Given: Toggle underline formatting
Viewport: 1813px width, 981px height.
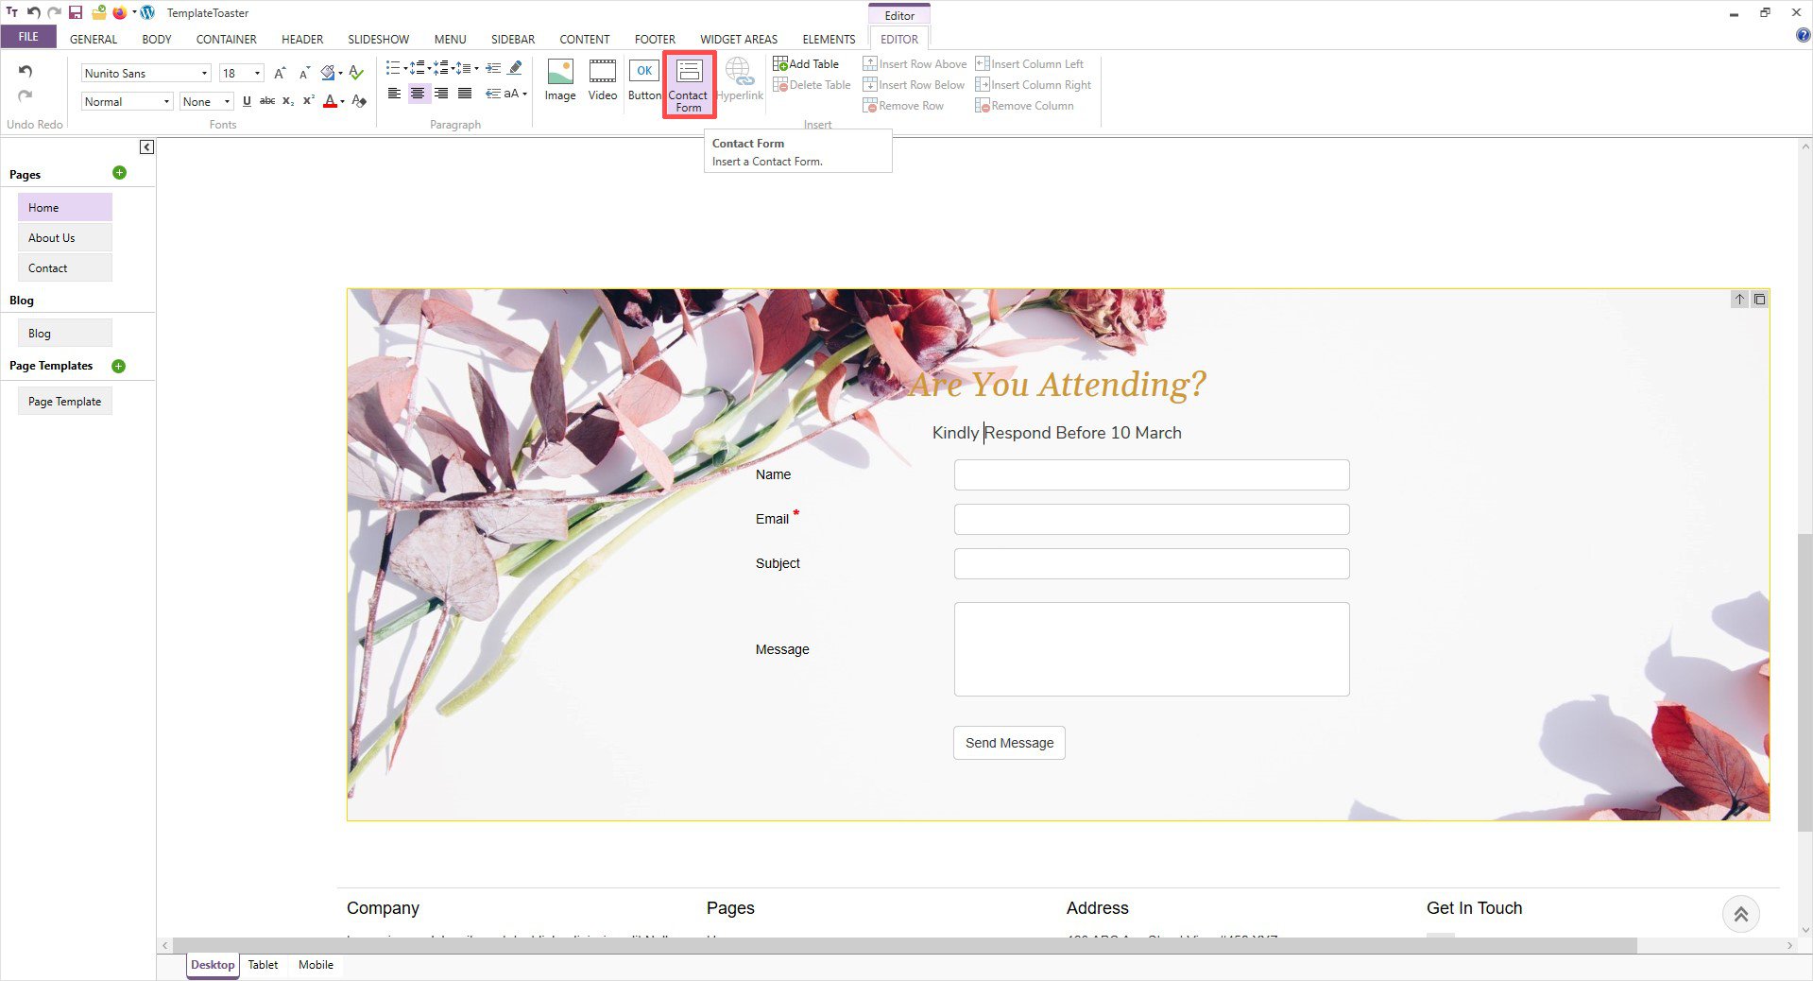Looking at the screenshot, I should [247, 101].
